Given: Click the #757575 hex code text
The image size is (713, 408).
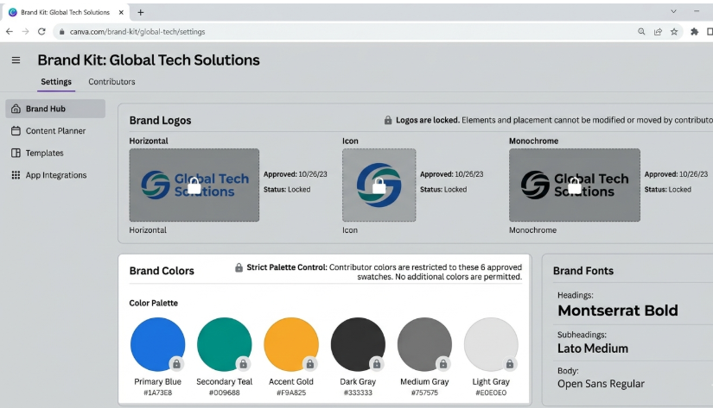Looking at the screenshot, I should pyautogui.click(x=424, y=393).
